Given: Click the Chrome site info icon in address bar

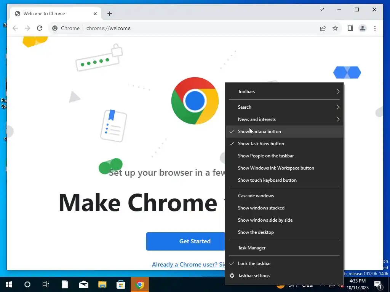Looking at the screenshot, I should click(55, 28).
